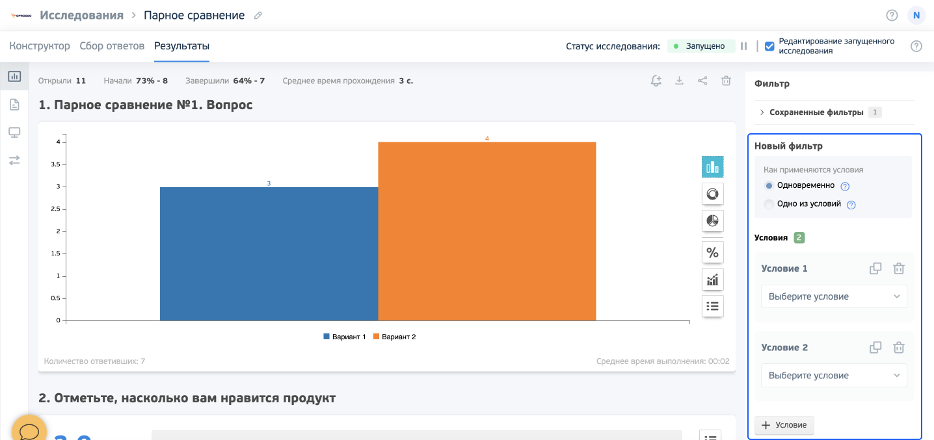This screenshot has height=440, width=934.
Task: Click Завершили 64% - 7 statistic
Action: (x=225, y=81)
